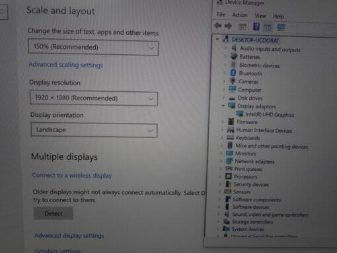Select the Sensors label
This screenshot has width=337, height=253.
click(242, 192)
